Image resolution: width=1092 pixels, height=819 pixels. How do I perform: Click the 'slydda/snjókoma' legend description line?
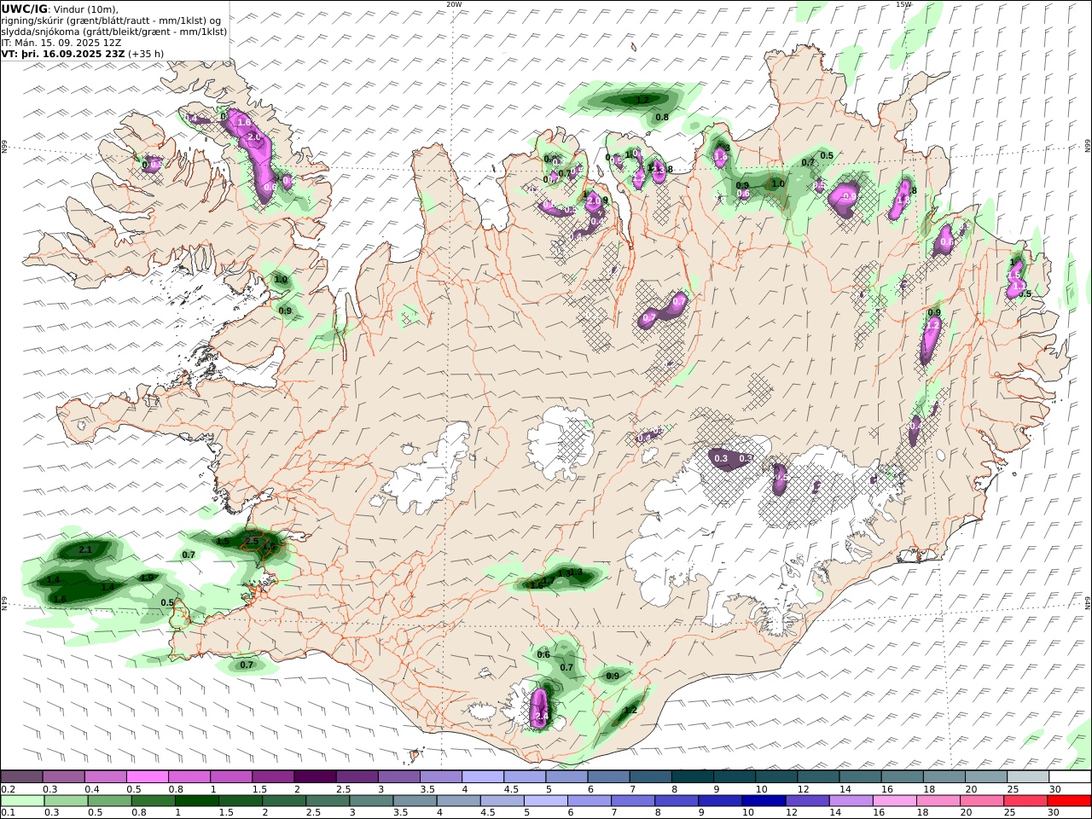pyautogui.click(x=114, y=32)
